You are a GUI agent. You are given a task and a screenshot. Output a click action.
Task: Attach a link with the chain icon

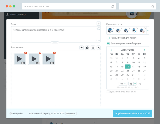99,47
